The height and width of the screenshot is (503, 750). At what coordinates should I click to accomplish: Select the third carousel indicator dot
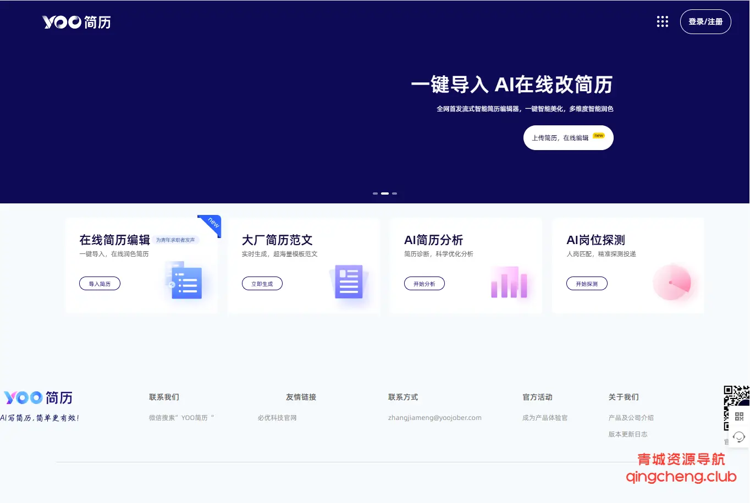(x=394, y=194)
